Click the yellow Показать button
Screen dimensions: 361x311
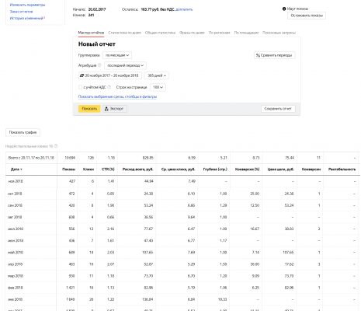[x=89, y=109]
